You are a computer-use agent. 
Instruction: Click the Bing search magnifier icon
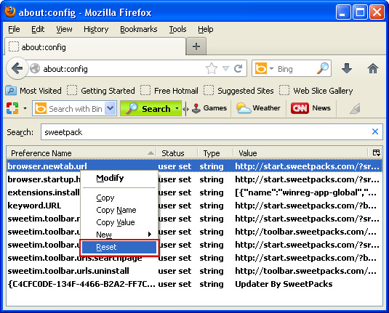pos(323,68)
